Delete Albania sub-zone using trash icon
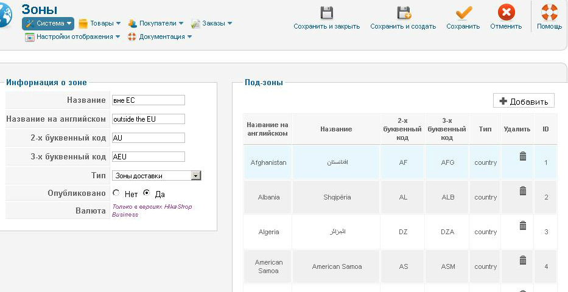 click(x=523, y=190)
